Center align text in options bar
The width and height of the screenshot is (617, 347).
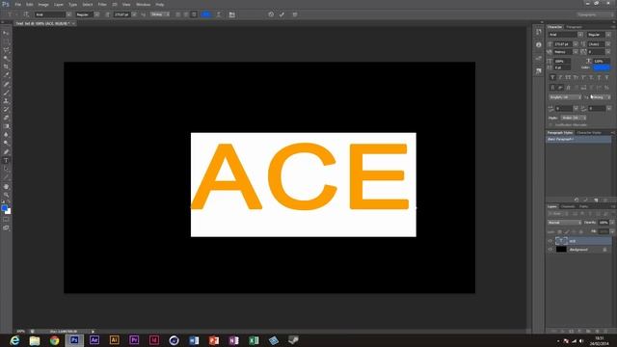coord(186,14)
